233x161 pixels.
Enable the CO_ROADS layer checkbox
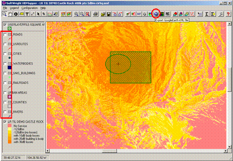tap(5, 35)
